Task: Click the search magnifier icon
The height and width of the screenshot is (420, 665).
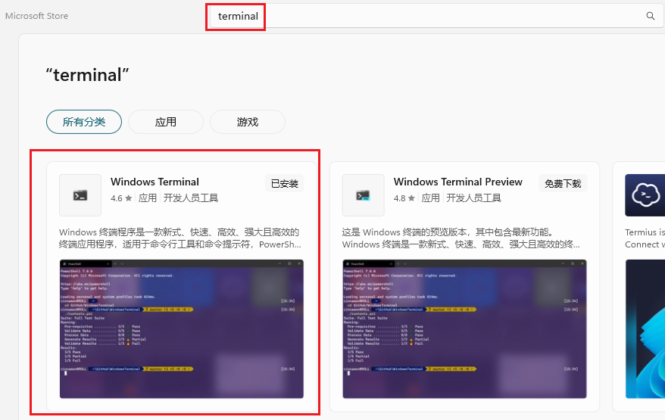Action: click(650, 16)
